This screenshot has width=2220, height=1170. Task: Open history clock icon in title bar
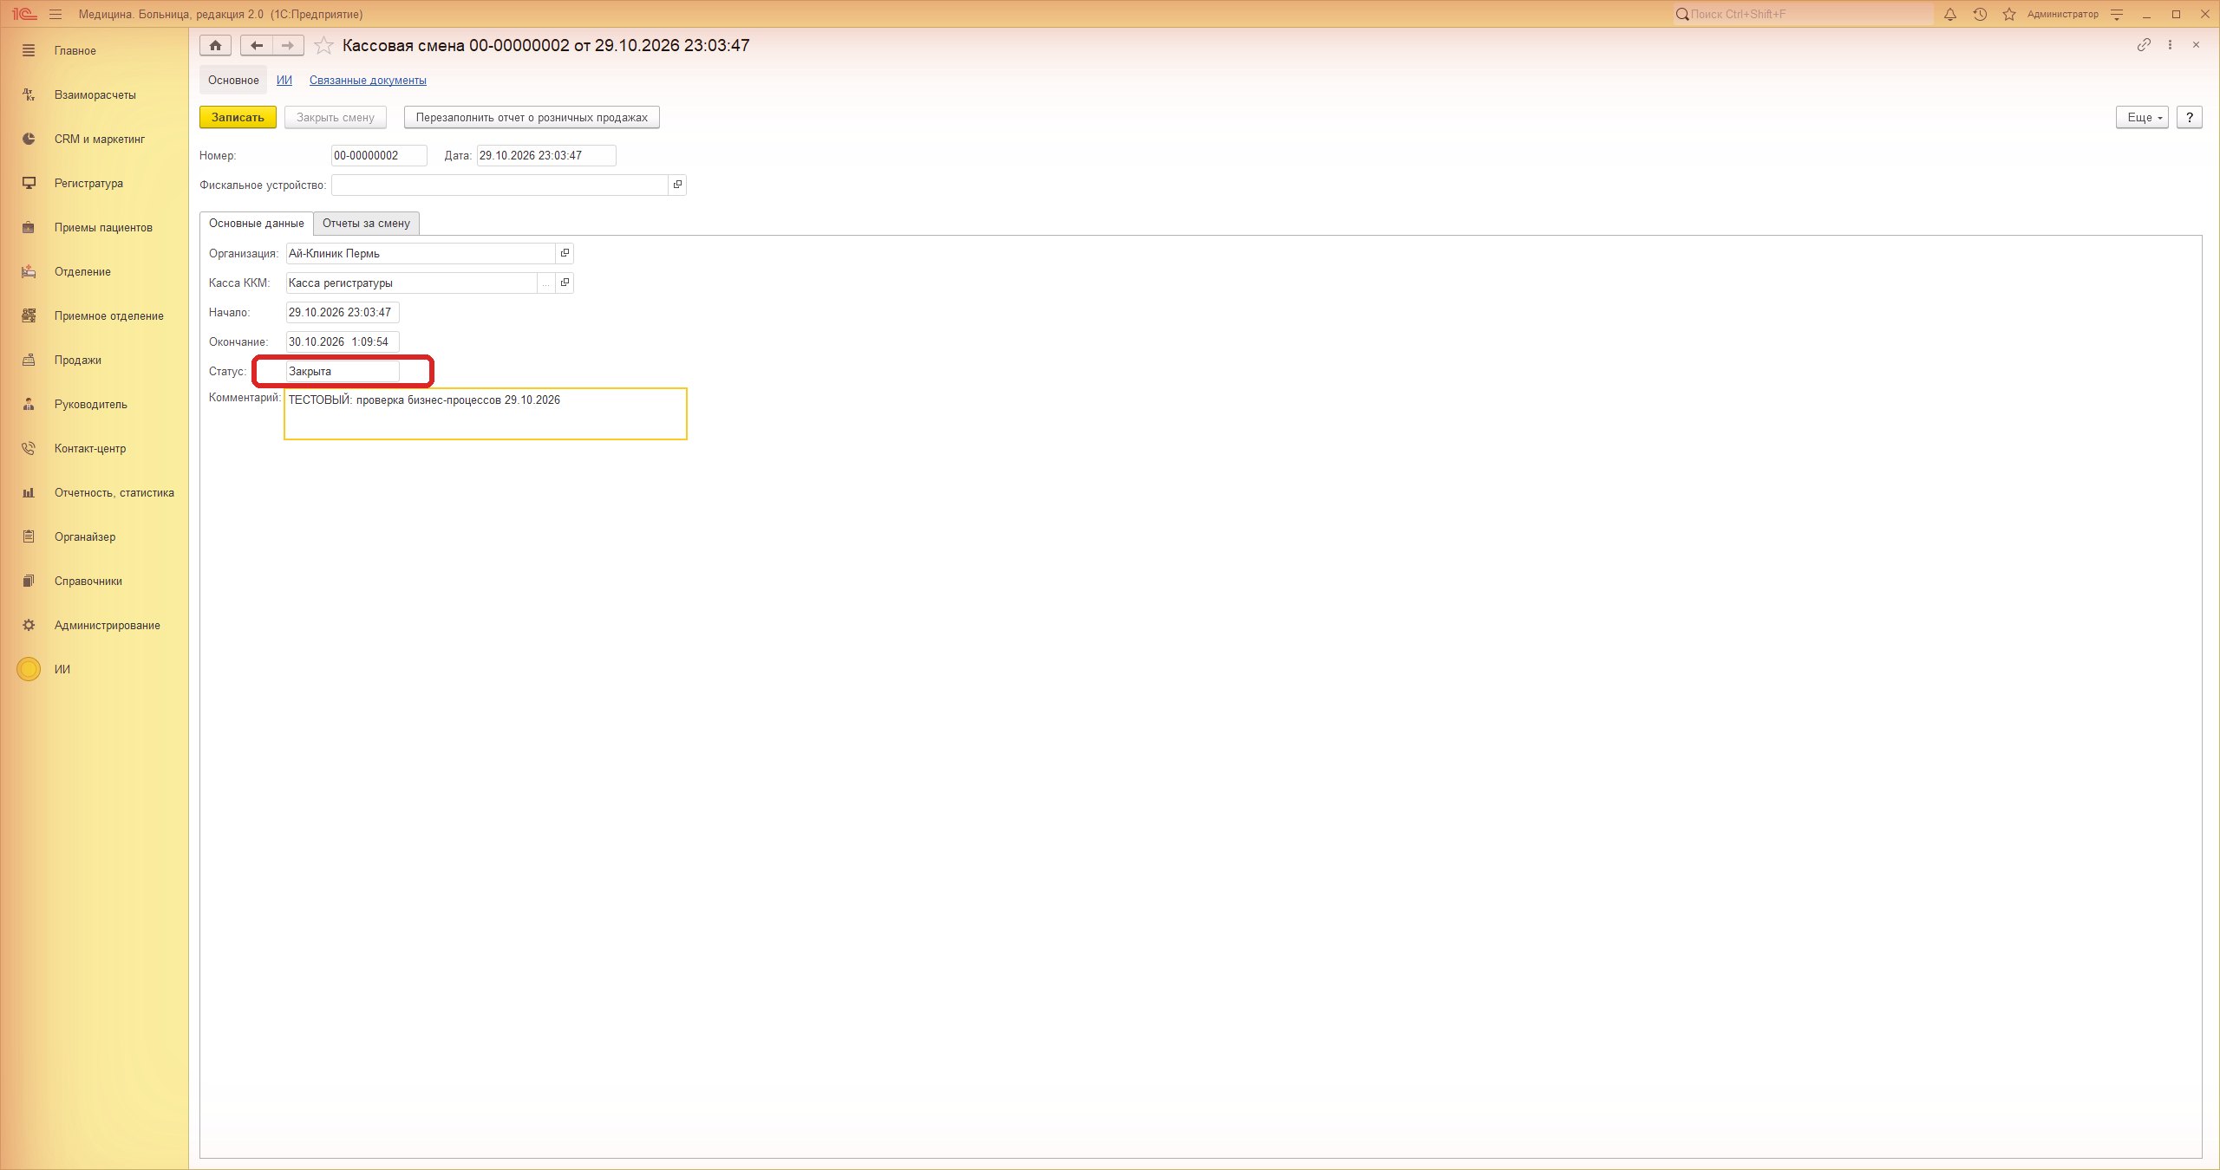pyautogui.click(x=1980, y=14)
